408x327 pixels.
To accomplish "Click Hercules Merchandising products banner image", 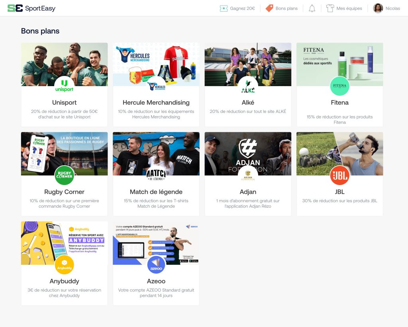I will [156, 64].
